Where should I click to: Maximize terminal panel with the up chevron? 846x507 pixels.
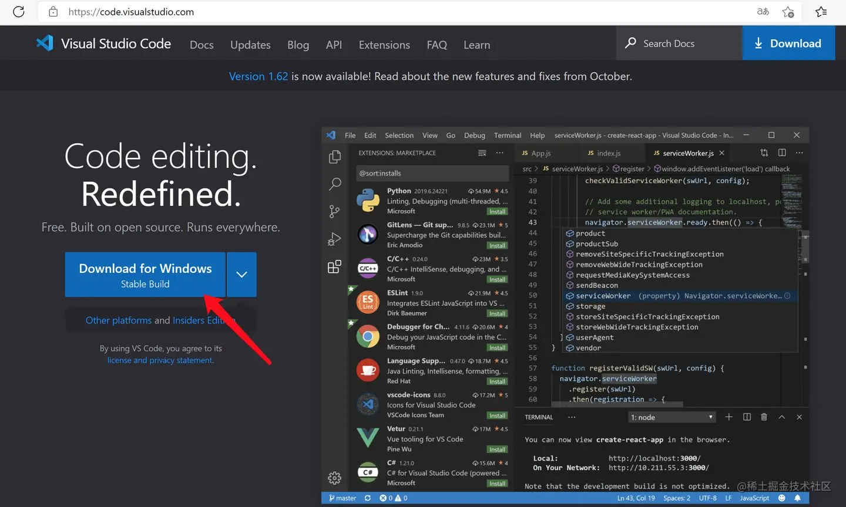tap(781, 417)
